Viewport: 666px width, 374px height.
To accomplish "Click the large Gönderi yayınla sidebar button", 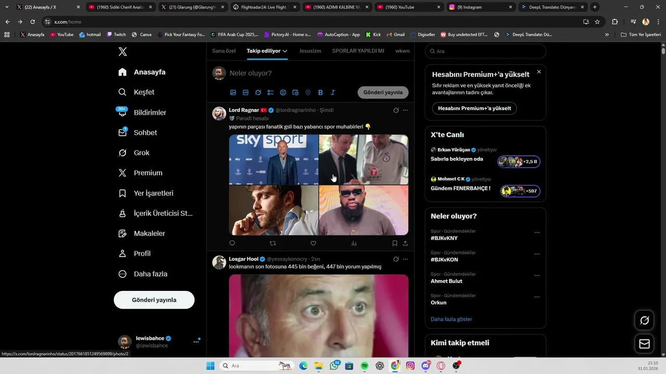I will pos(154,300).
